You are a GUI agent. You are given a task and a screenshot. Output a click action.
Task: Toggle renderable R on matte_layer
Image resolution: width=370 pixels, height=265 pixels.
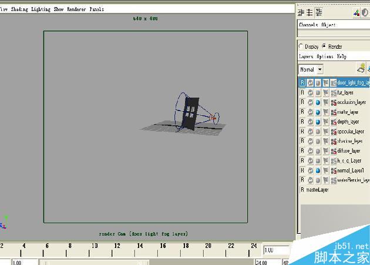tap(302, 112)
